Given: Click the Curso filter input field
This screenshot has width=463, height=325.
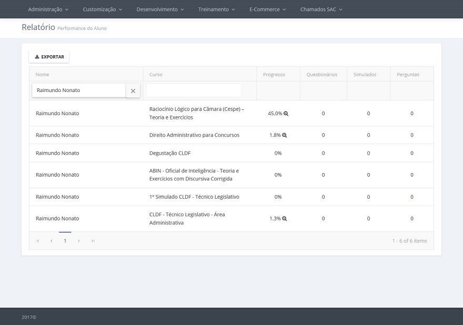Looking at the screenshot, I should [194, 90].
